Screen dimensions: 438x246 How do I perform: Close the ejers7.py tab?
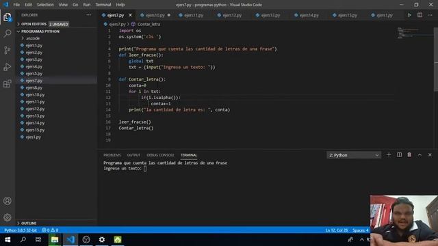coord(130,15)
